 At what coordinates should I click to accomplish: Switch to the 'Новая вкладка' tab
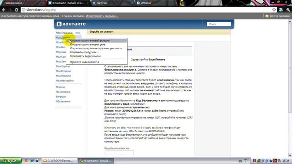click(x=23, y=3)
